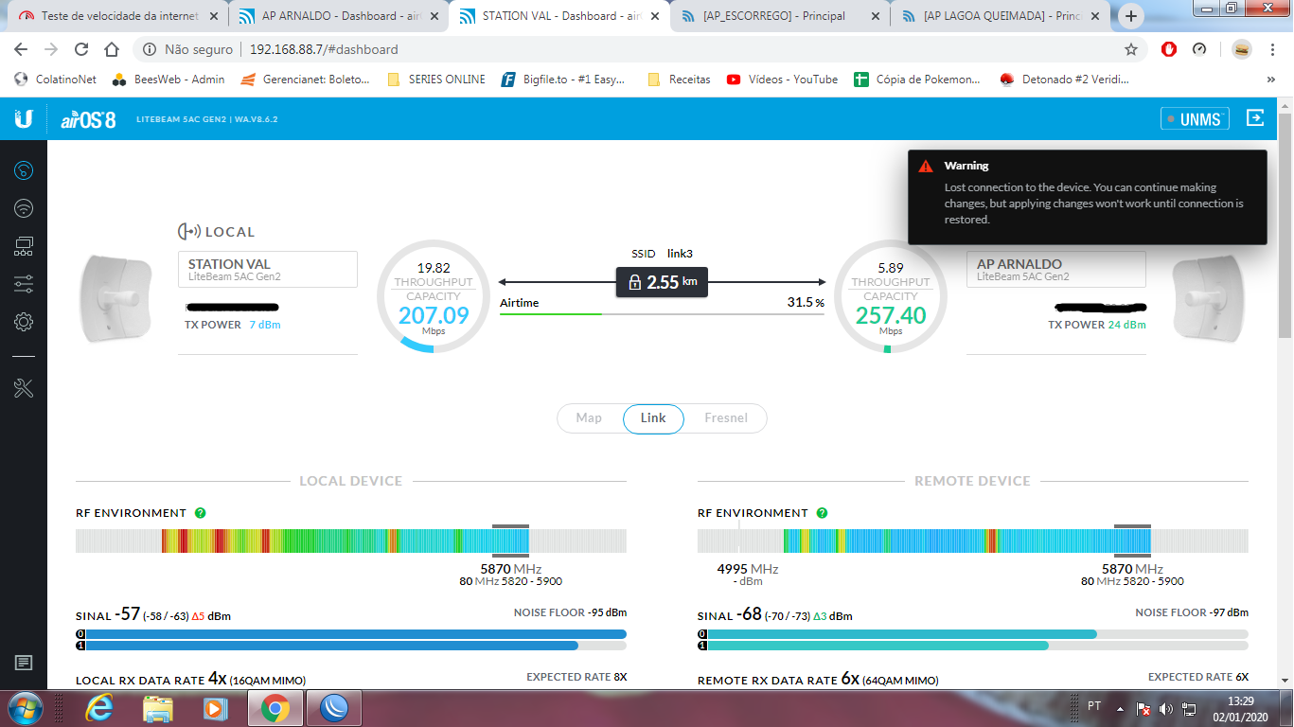
Task: Click the browser home icon
Action: coord(112,49)
